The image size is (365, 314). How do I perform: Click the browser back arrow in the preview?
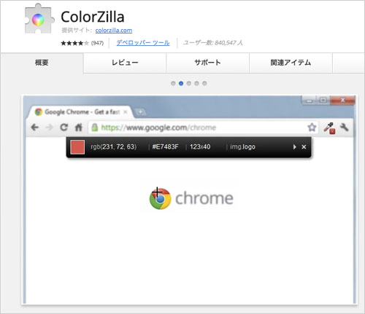(35, 127)
